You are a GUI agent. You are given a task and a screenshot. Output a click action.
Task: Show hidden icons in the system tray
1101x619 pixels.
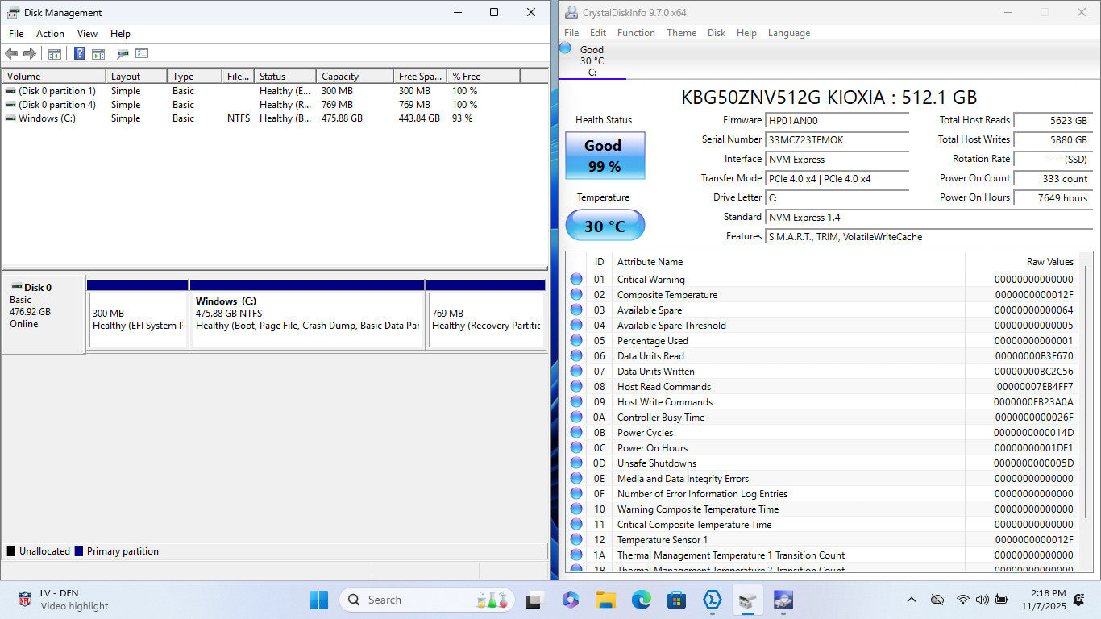point(912,600)
